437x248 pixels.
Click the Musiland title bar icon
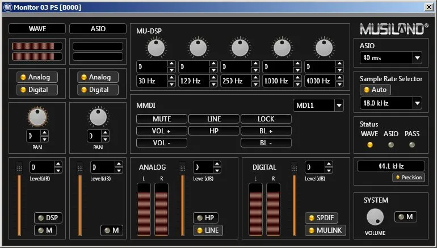8,7
